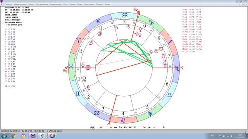Open the Исследования menu
248x139 pixels.
(x=42, y=4)
